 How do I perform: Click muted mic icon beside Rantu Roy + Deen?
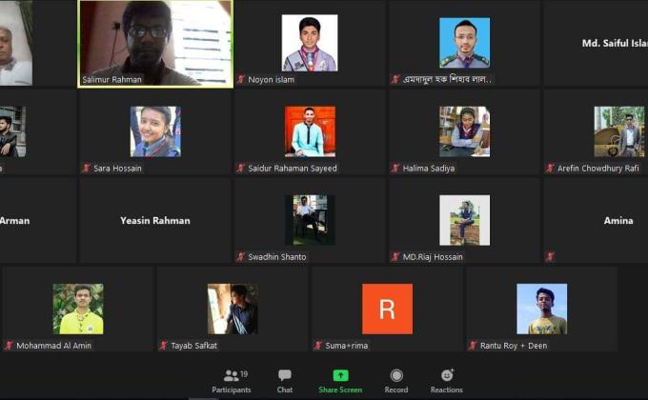pos(473,346)
